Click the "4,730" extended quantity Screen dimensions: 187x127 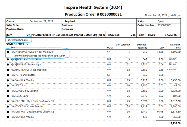[x=144, y=65]
